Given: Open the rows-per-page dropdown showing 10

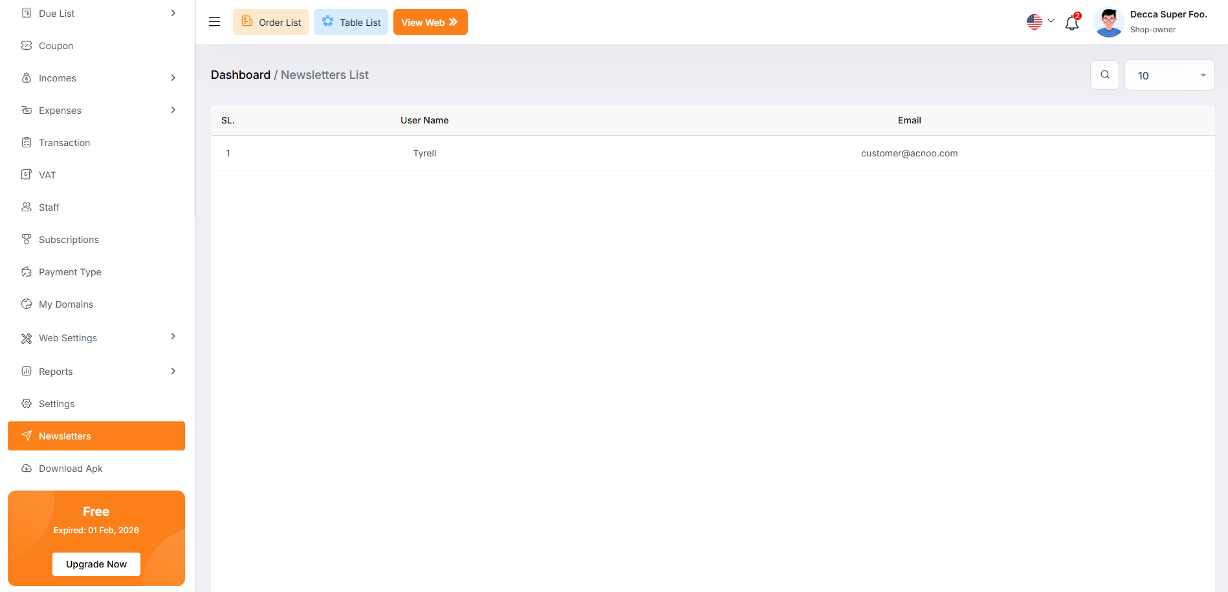Looking at the screenshot, I should 1169,76.
